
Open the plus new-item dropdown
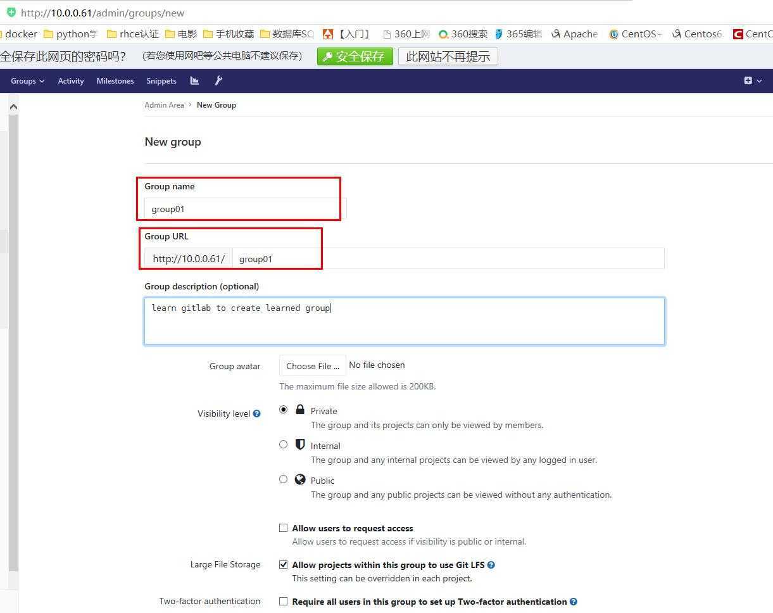pos(753,80)
